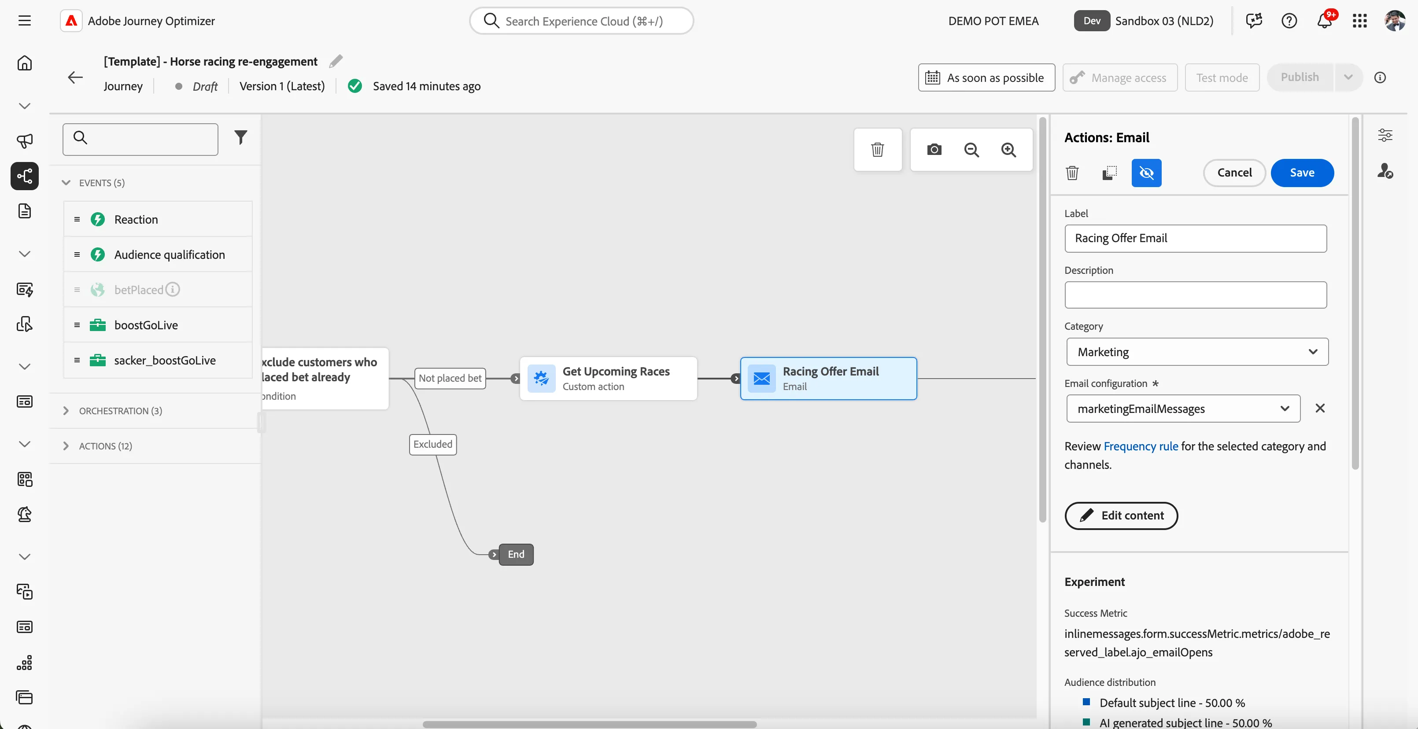Delete selected node using canvas trash icon
This screenshot has width=1418, height=729.
(877, 150)
